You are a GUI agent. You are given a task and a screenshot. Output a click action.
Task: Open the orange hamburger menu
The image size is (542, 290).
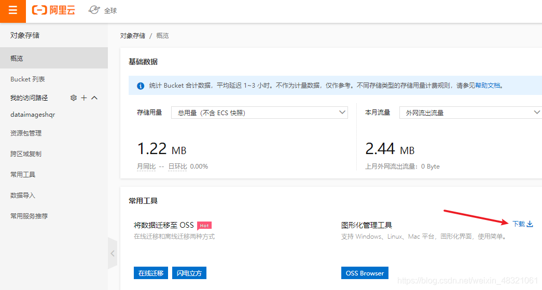point(13,11)
